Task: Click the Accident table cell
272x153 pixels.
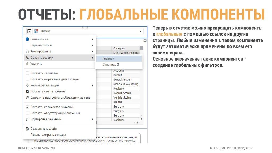Action: (126, 71)
